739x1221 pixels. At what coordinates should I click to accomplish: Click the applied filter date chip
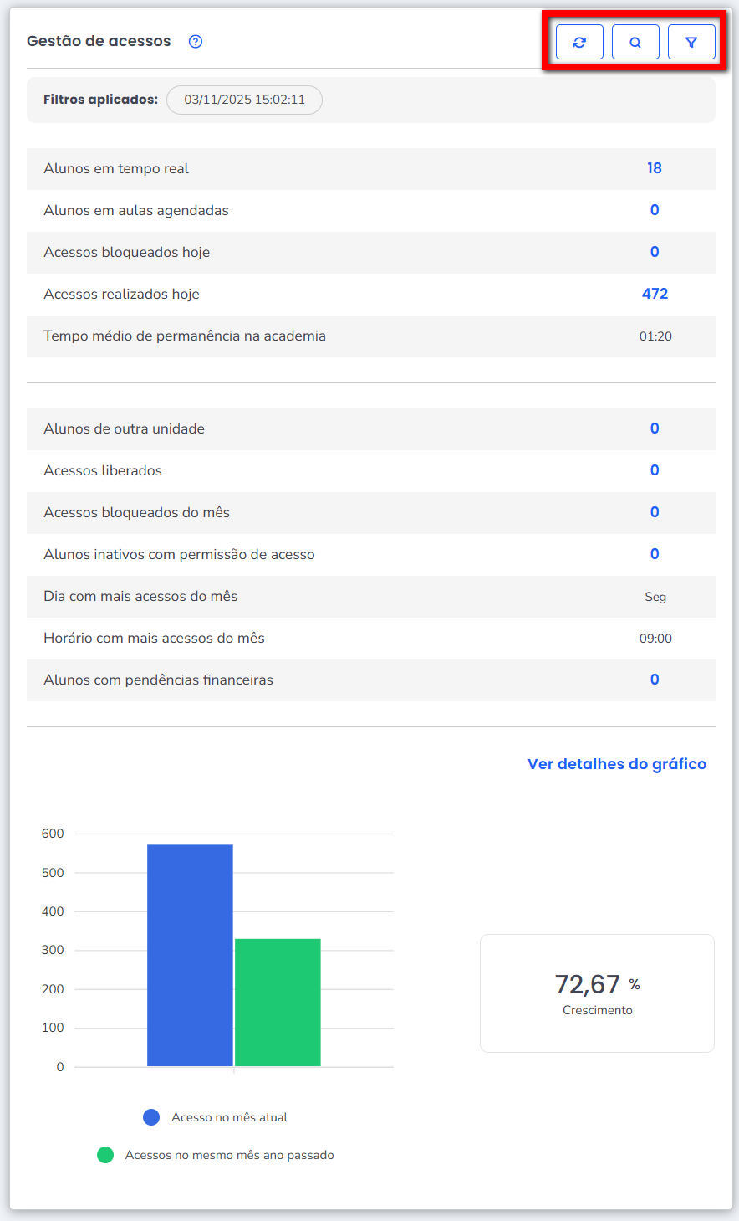[x=244, y=100]
